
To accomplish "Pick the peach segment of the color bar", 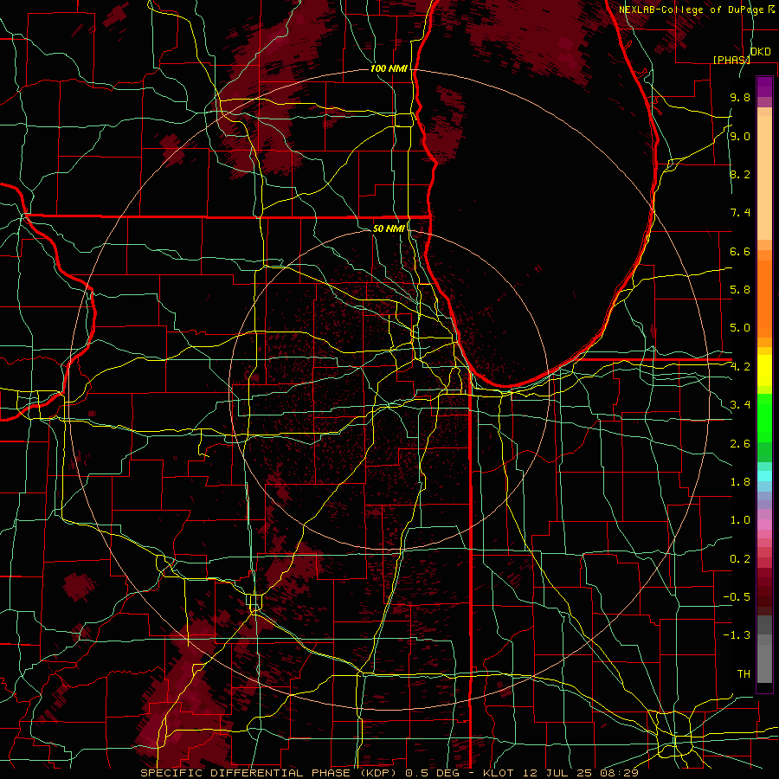I will (764, 177).
